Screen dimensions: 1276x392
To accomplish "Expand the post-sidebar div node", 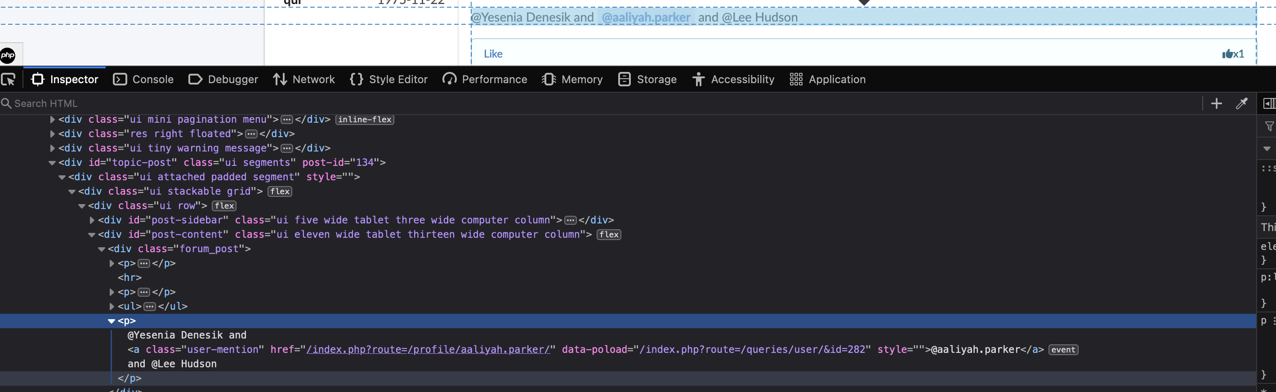I will [x=92, y=220].
